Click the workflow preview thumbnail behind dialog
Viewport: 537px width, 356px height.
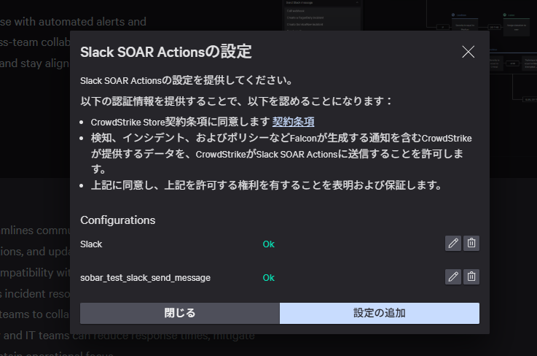[x=411, y=15]
